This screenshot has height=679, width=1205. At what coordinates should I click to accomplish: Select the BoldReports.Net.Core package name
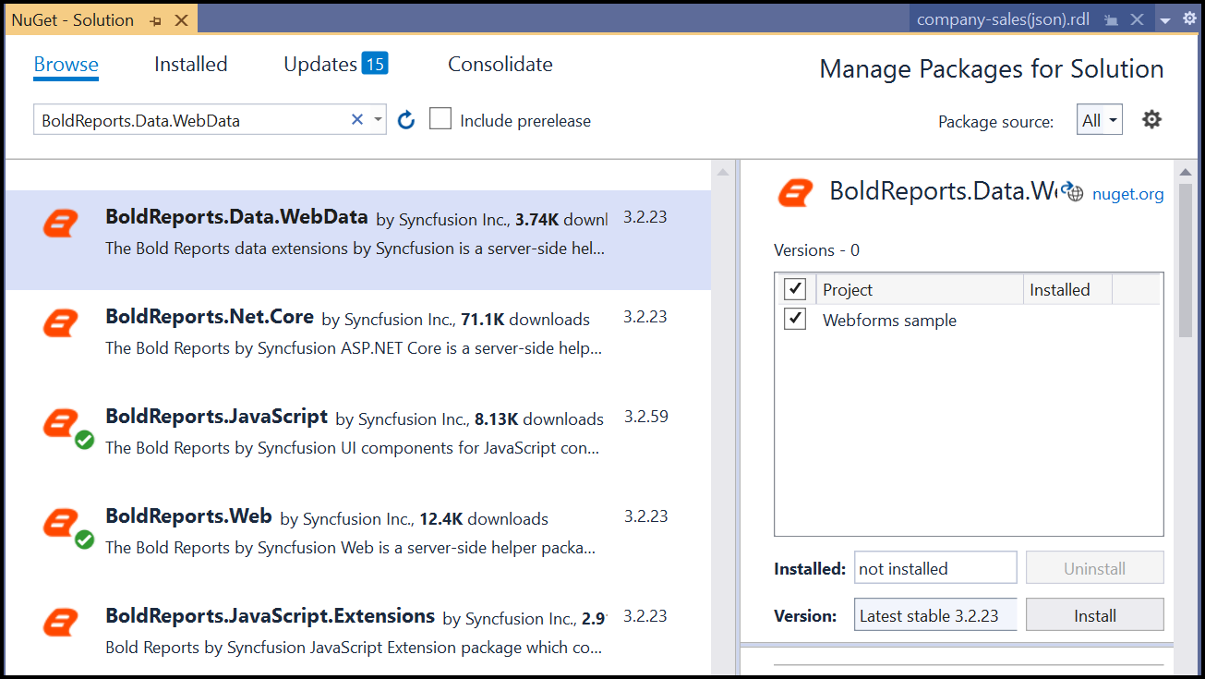click(210, 317)
